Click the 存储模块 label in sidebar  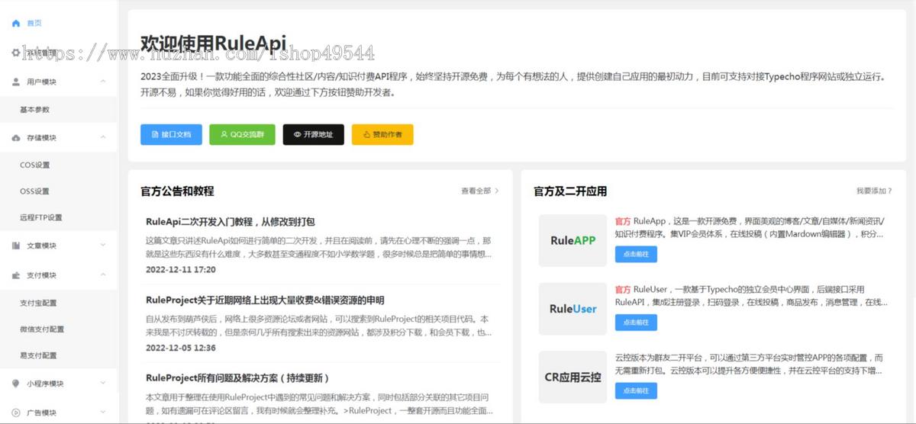pyautogui.click(x=41, y=138)
